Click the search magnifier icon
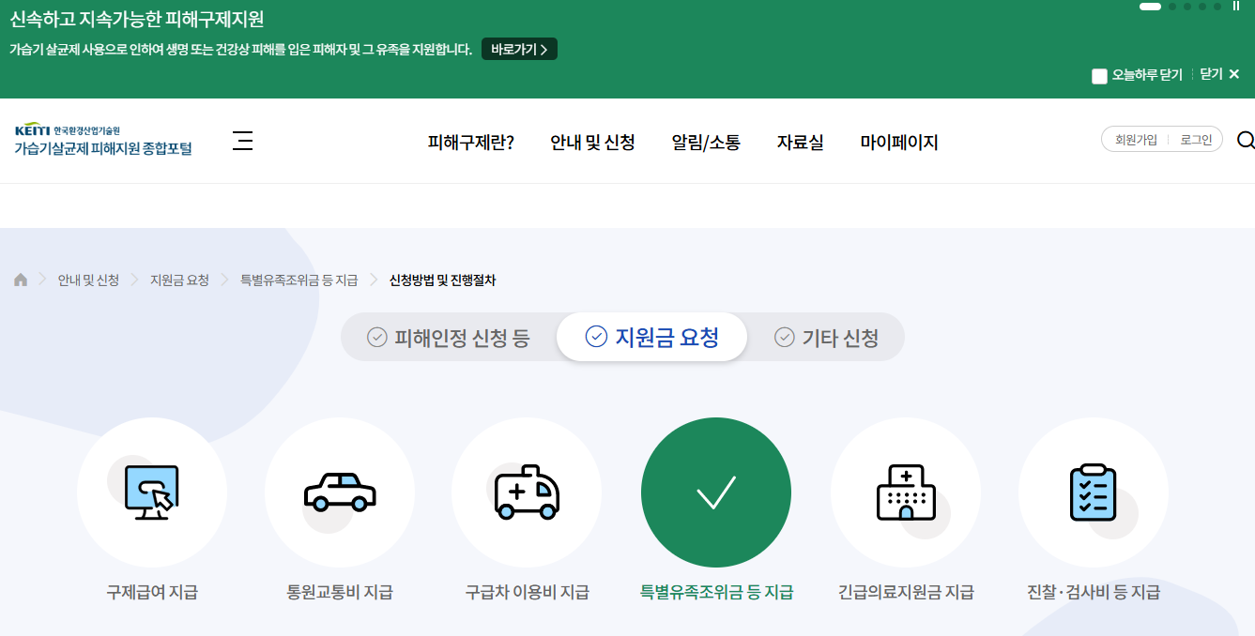The height and width of the screenshot is (636, 1255). click(1246, 141)
